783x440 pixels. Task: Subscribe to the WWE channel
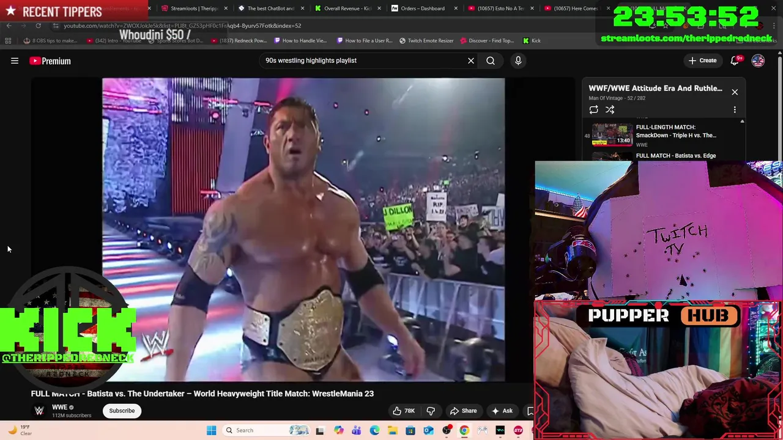tap(122, 411)
